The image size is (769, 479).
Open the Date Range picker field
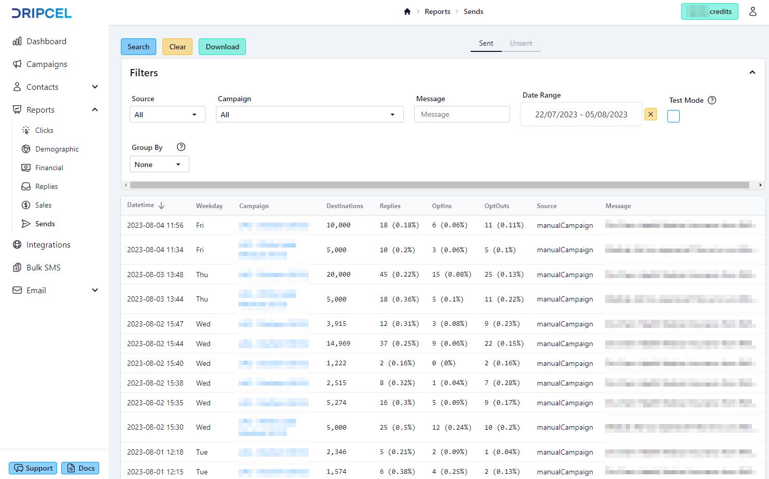click(x=581, y=114)
